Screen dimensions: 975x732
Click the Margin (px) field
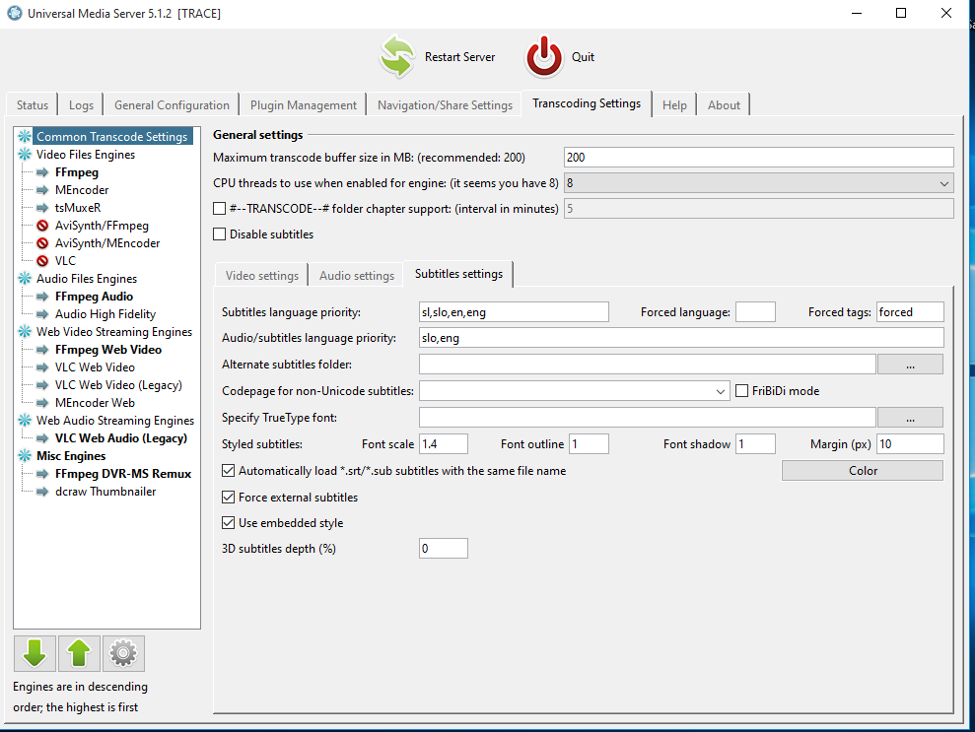point(910,444)
